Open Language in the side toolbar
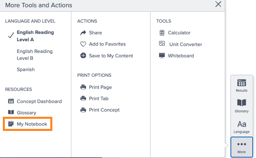This screenshot has height=158, width=256. [242, 127]
